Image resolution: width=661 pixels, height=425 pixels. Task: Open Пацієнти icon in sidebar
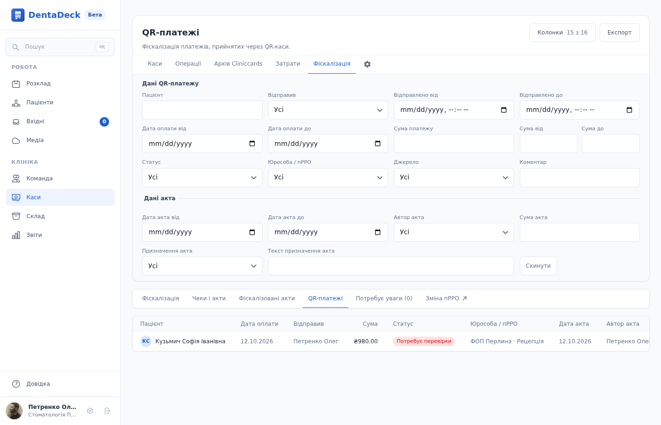(16, 103)
